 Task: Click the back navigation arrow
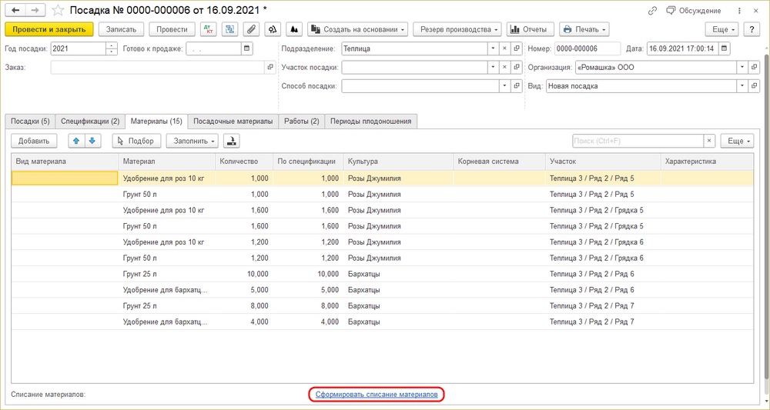(x=16, y=11)
